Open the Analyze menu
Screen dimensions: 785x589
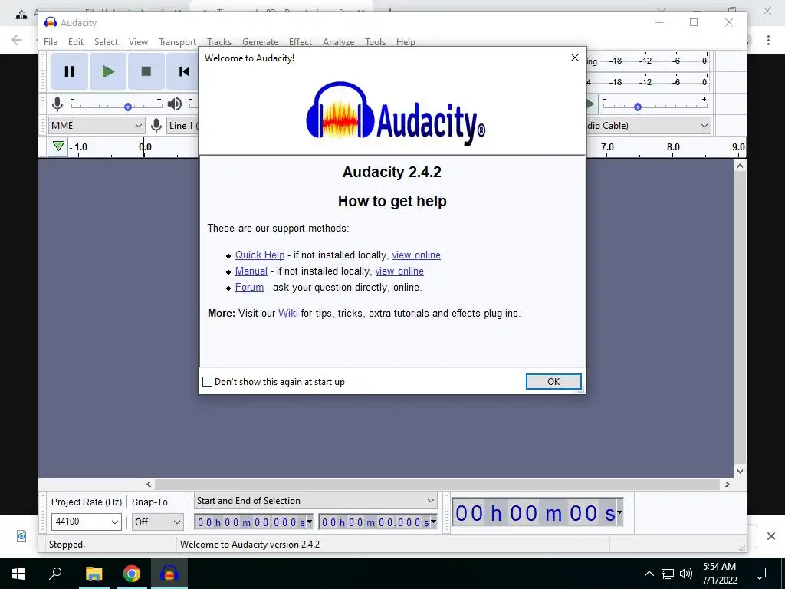[x=338, y=42]
